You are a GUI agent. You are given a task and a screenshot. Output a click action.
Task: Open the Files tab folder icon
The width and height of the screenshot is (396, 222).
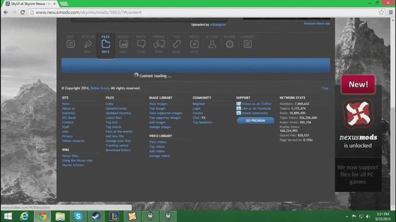(106, 44)
